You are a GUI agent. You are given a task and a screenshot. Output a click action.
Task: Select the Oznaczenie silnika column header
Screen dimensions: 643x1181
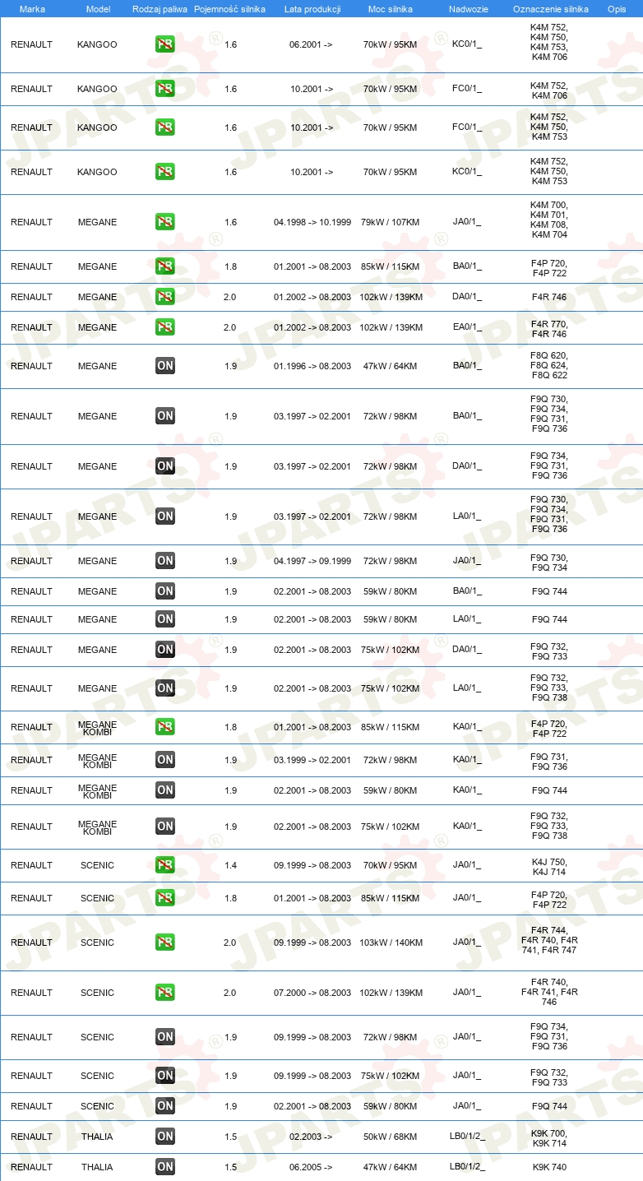(550, 9)
